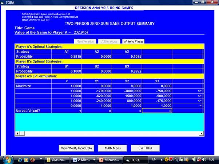Show hidden system tray icons arrow
Image resolution: width=219 pixels, height=164 pixels.
[162, 160]
